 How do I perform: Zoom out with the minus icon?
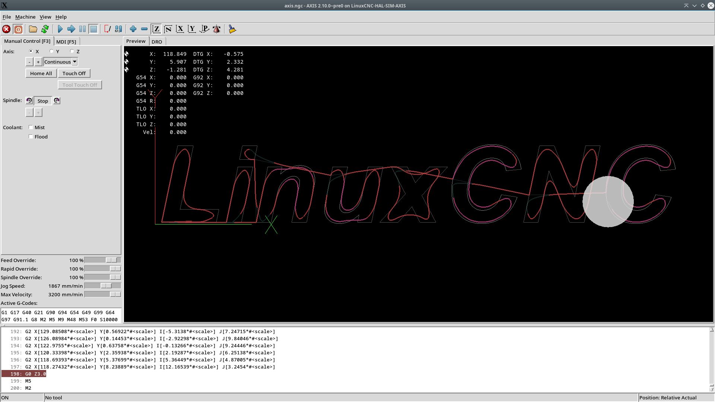pos(144,29)
